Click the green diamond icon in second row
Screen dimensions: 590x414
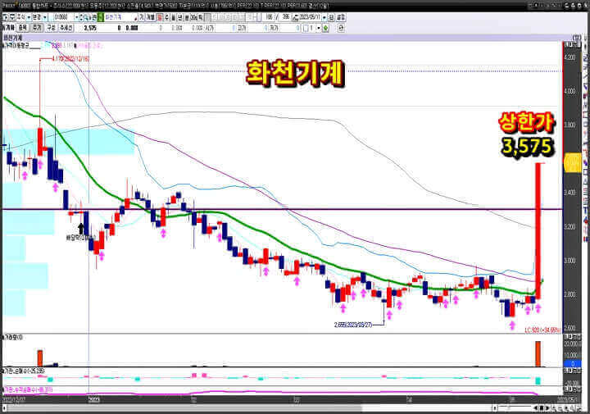point(325,28)
